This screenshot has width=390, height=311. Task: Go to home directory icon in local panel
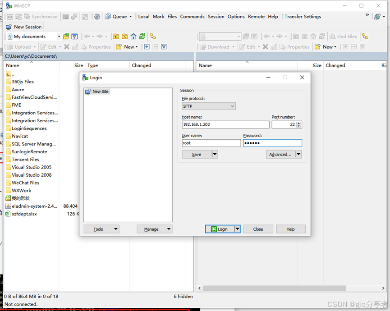[x=133, y=37]
